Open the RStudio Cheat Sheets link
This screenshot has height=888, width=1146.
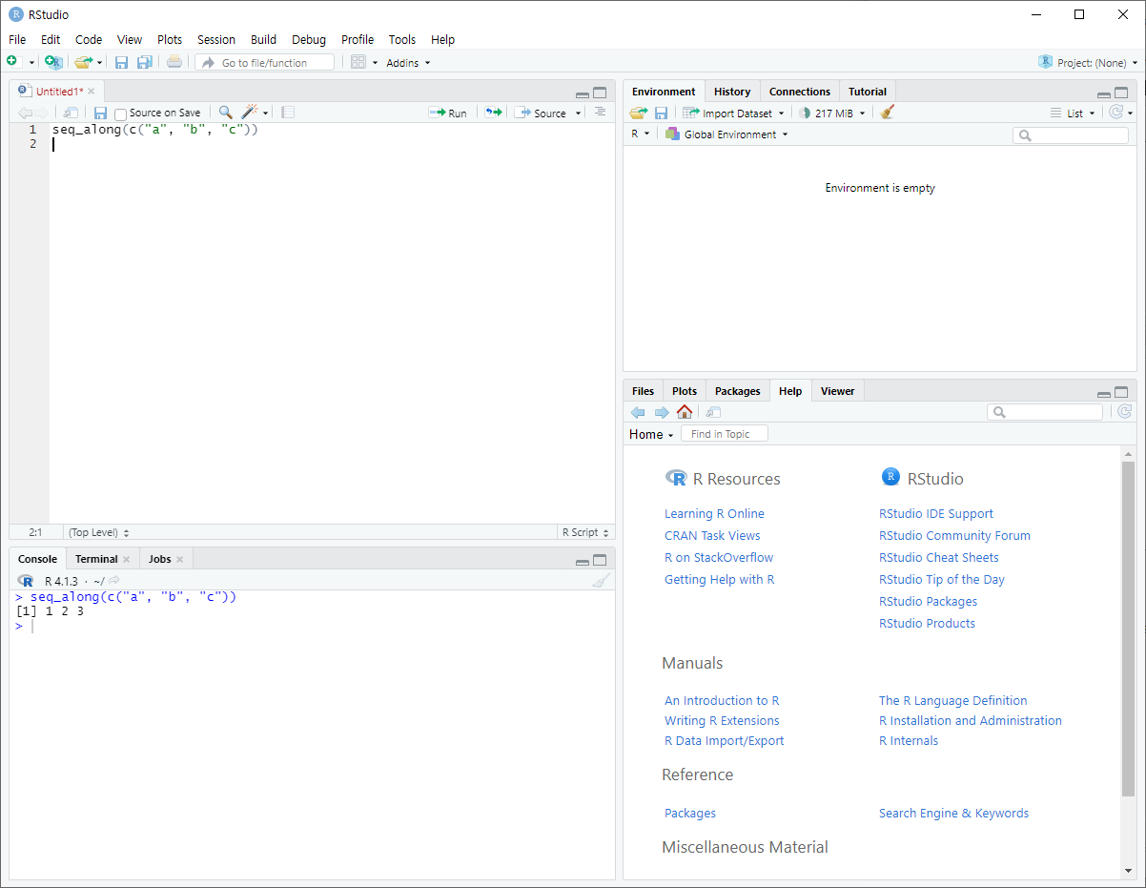939,557
